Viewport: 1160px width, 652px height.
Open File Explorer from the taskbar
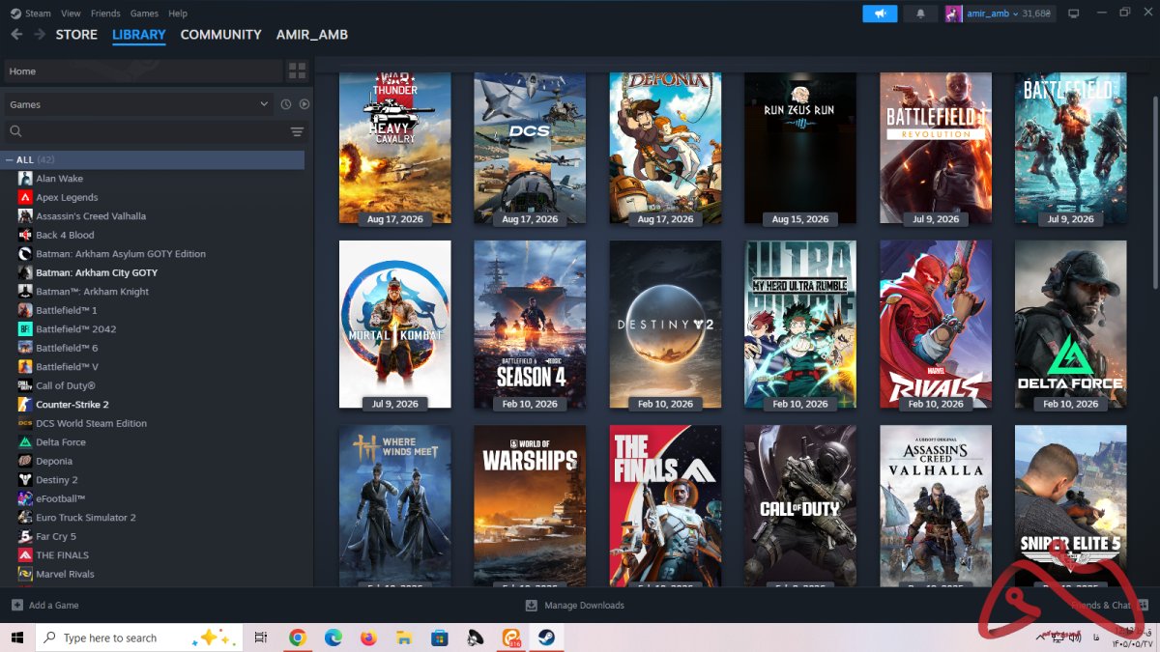pos(404,638)
